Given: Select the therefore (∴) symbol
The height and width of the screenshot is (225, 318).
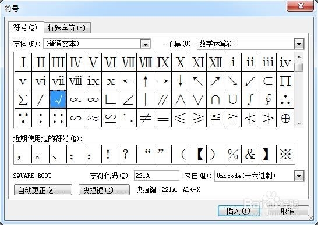Looking at the screenshot, I should coord(285,99).
